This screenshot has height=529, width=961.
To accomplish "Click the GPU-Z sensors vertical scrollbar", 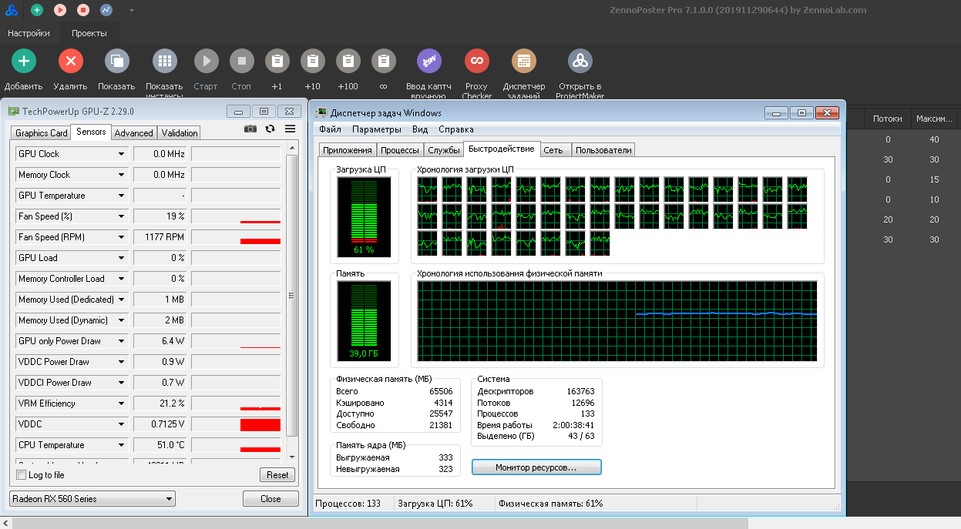I will pos(291,295).
